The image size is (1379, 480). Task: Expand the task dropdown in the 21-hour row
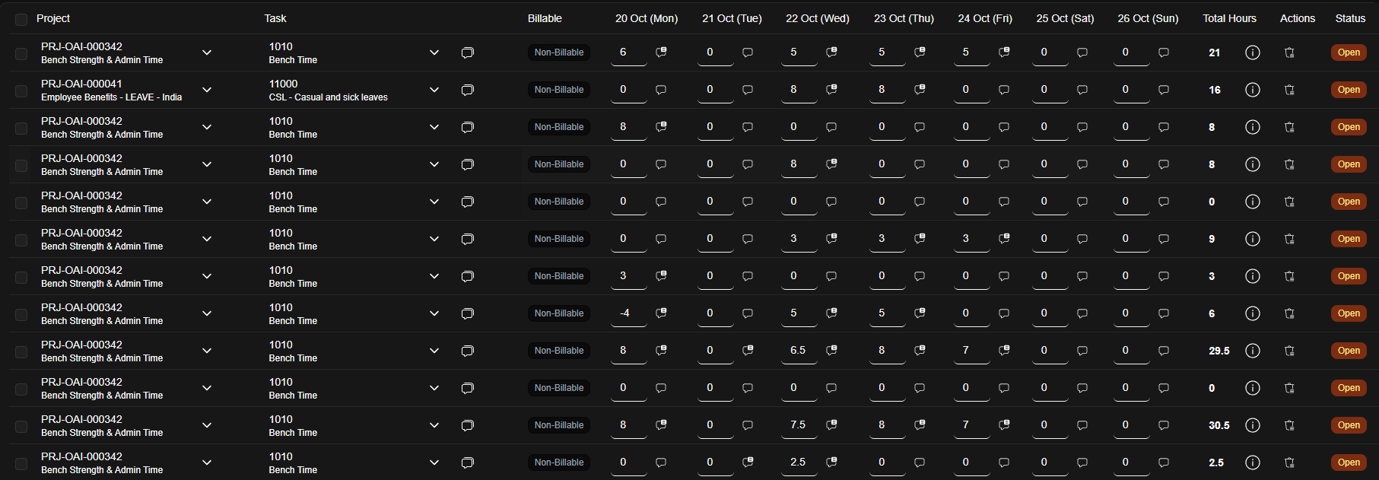click(x=434, y=52)
